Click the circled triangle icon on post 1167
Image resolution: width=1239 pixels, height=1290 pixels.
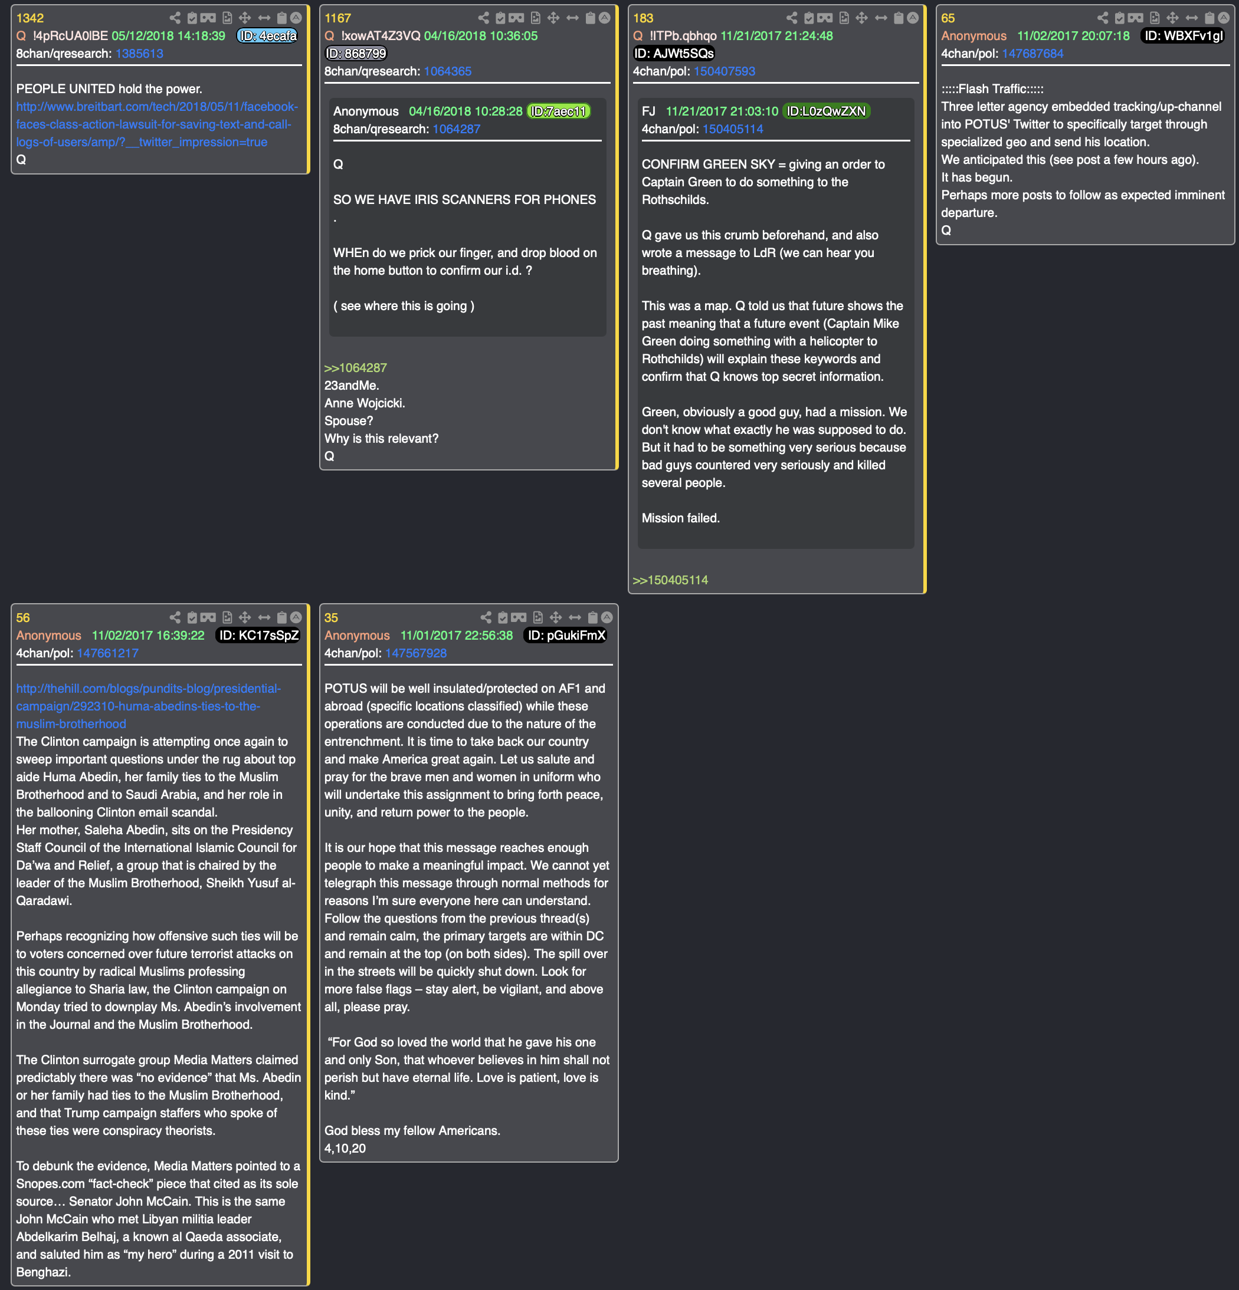click(605, 18)
